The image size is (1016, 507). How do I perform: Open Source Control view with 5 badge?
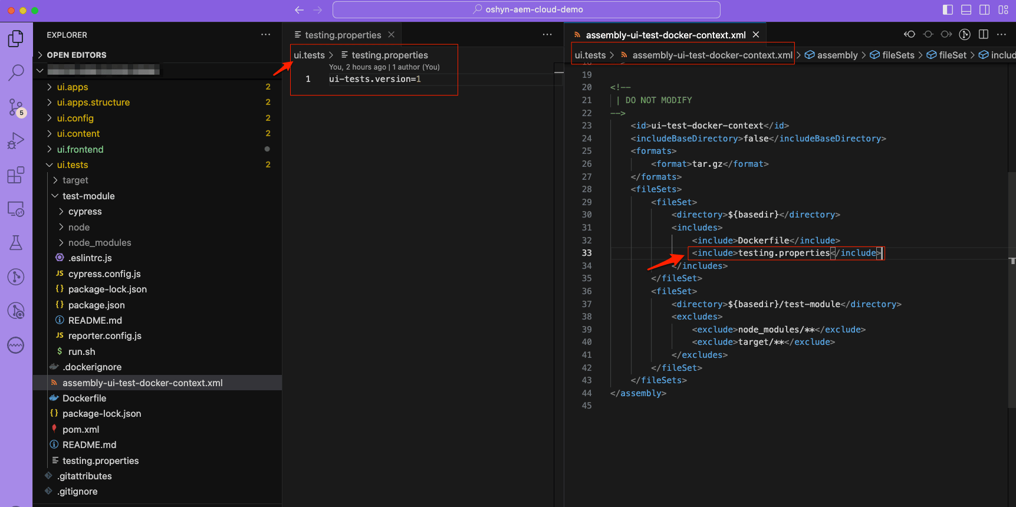16,107
